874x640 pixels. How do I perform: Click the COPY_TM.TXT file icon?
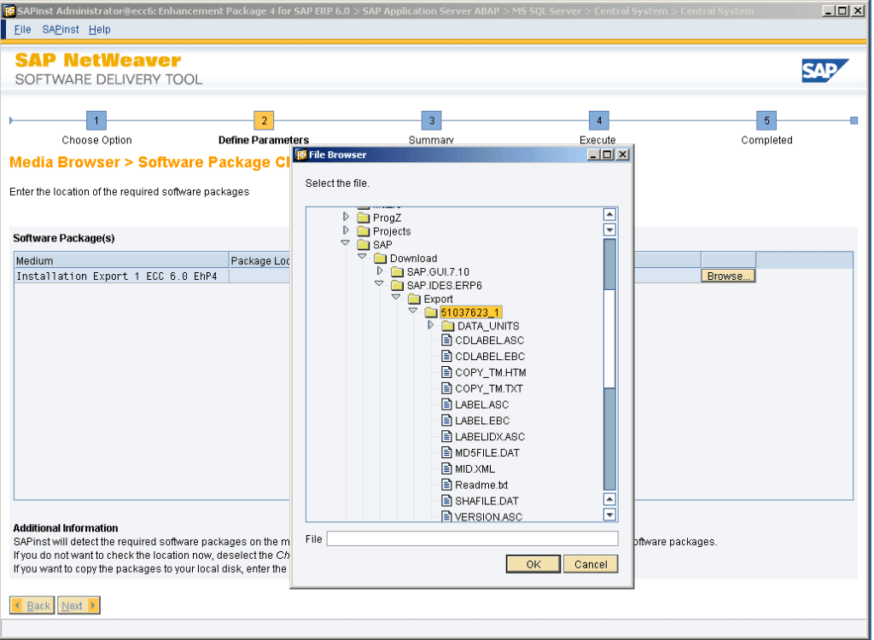447,388
